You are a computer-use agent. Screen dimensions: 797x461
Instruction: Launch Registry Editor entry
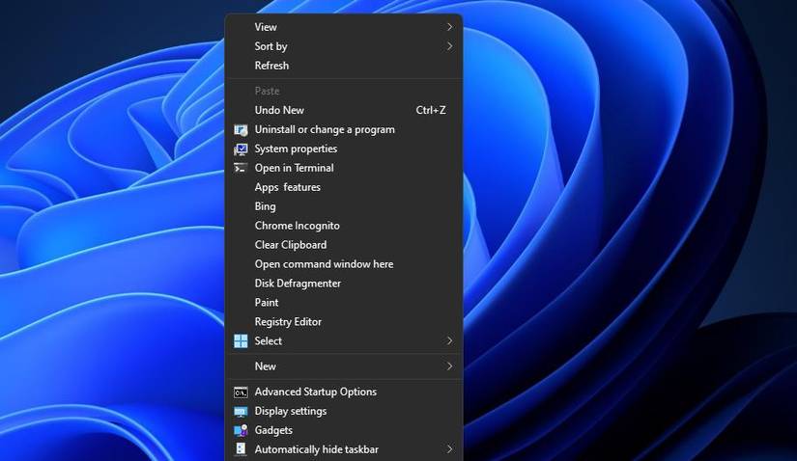point(344,322)
